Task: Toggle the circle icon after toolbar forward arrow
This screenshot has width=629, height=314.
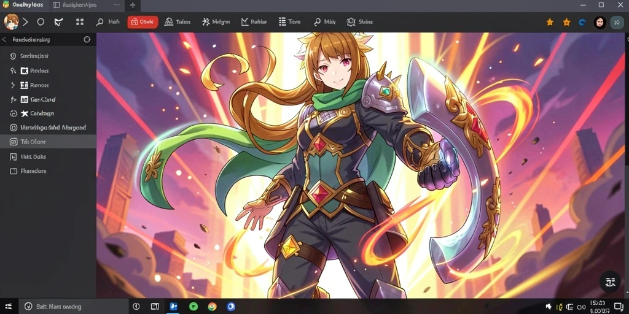Action: tap(41, 22)
